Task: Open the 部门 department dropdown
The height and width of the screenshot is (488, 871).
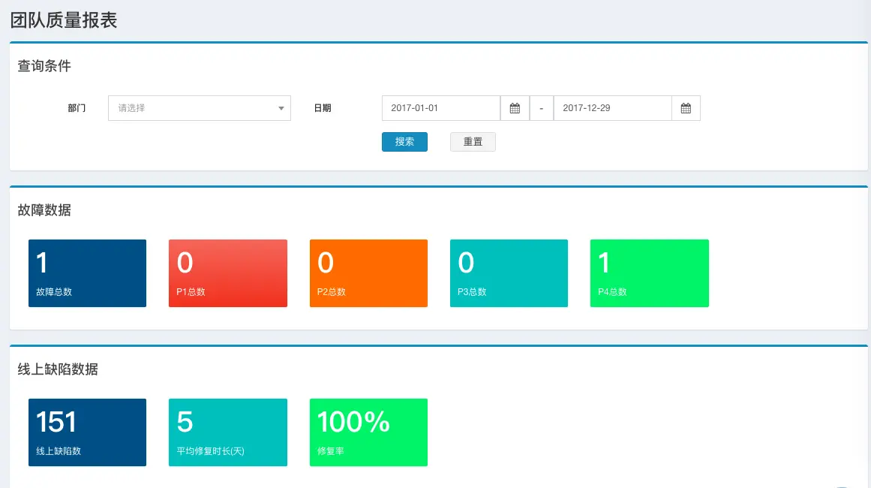Action: 199,107
